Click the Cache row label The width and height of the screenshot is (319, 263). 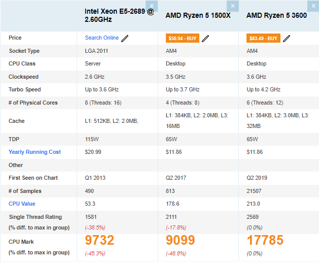(16, 121)
